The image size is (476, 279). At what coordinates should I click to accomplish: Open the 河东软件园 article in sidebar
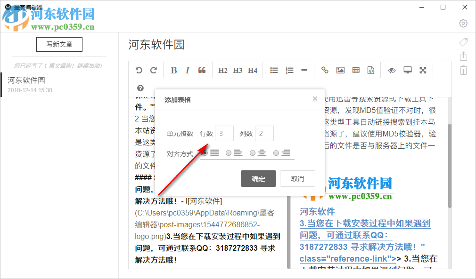pos(59,85)
